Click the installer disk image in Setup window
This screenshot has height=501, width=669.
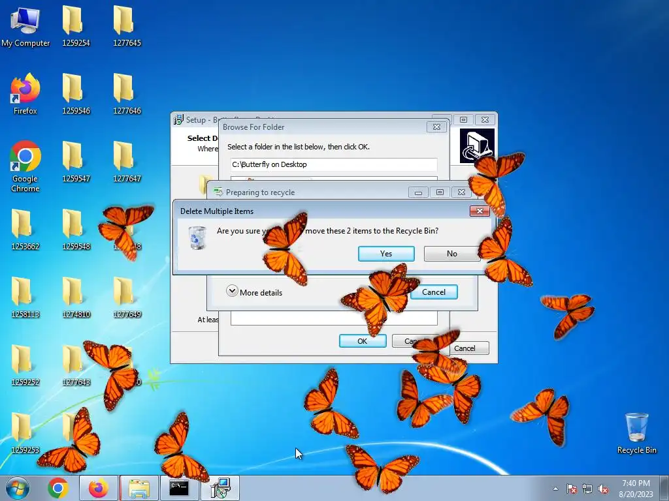coord(477,145)
